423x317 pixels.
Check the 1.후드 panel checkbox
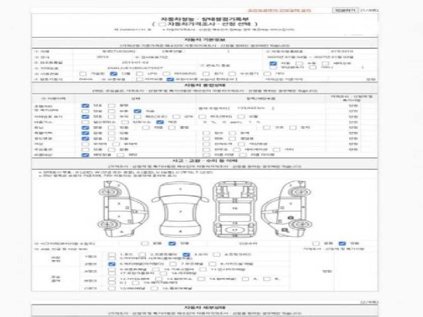point(112,254)
